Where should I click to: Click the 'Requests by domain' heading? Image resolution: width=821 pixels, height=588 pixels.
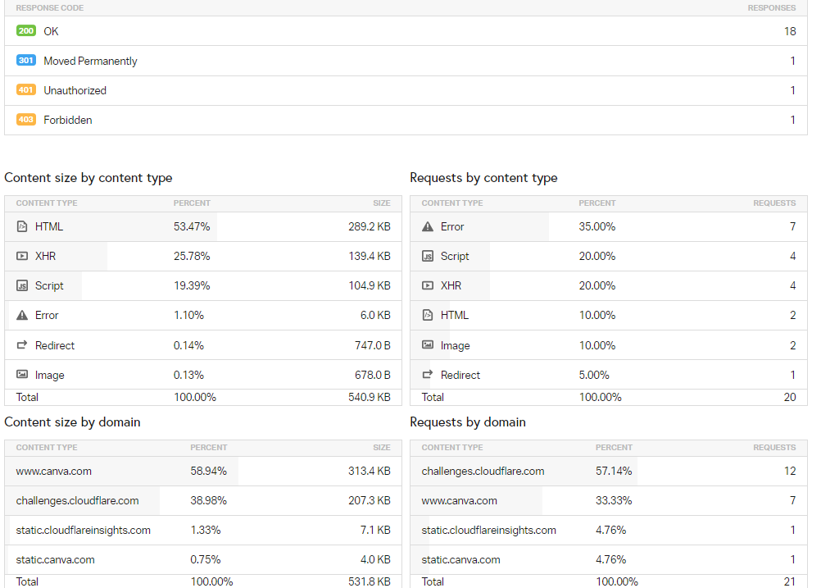coord(468,422)
